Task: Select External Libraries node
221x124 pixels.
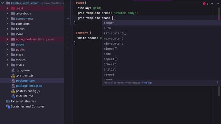Action: (x=23, y=101)
